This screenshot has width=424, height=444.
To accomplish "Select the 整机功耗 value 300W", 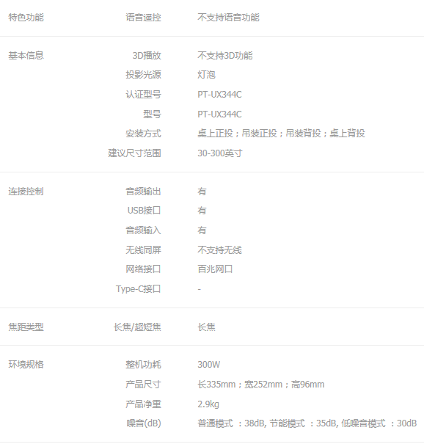I will [209, 365].
